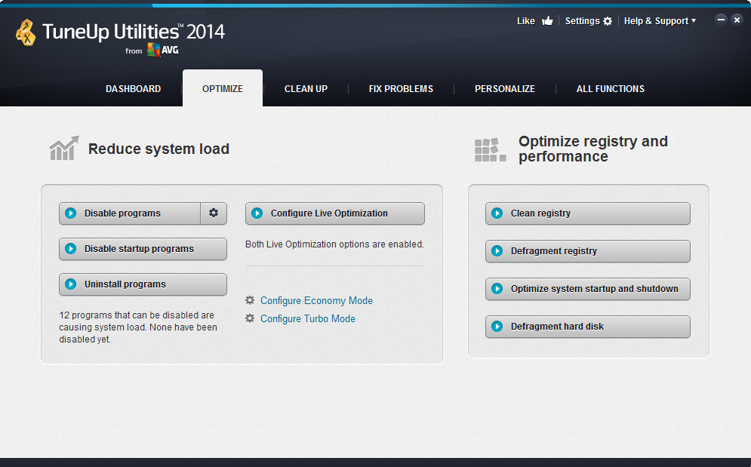The height and width of the screenshot is (467, 751).
Task: Click the Disable programs button
Action: click(130, 214)
